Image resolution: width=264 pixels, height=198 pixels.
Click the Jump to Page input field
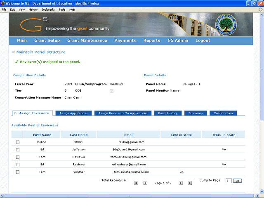229,181
